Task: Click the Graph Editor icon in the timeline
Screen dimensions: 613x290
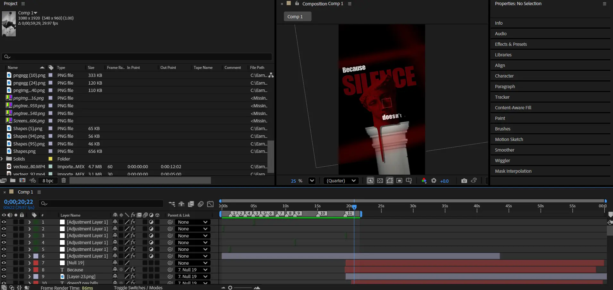Action: (210, 204)
